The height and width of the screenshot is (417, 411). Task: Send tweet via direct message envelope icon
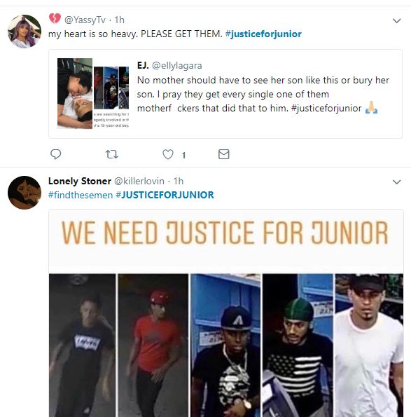tap(223, 154)
